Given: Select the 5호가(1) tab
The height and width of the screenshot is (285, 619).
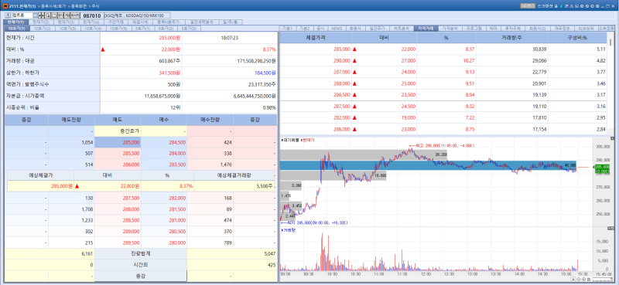Looking at the screenshot, I should 142,29.
